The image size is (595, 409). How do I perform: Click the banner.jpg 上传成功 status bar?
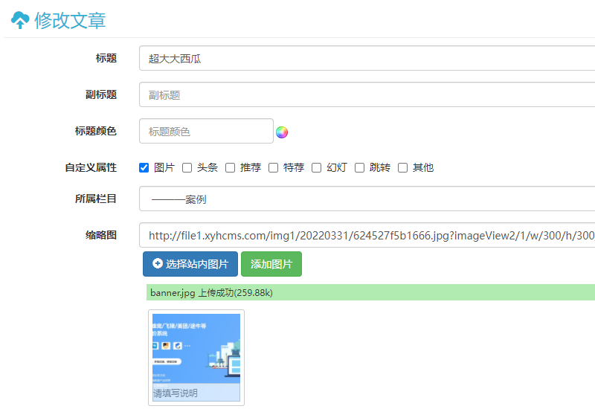(x=370, y=292)
